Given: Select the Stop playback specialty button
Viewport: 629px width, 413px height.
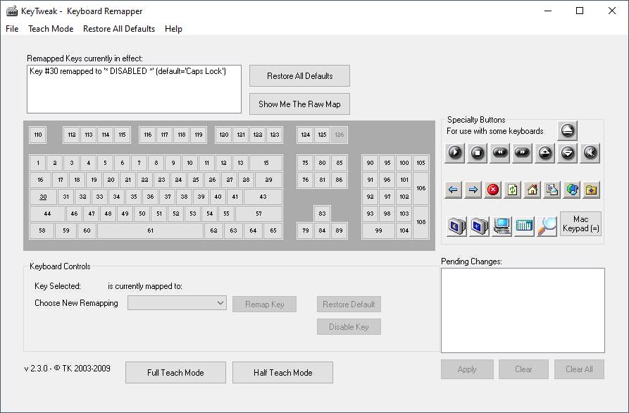Looking at the screenshot, I should pos(478,152).
